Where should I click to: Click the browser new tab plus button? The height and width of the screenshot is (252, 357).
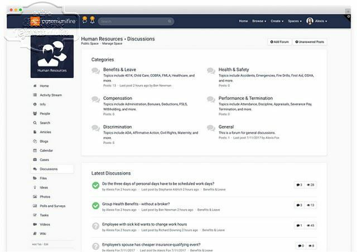tap(348, 11)
